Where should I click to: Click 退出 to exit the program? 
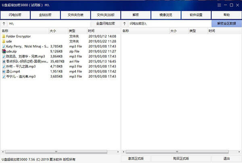(x=227, y=159)
